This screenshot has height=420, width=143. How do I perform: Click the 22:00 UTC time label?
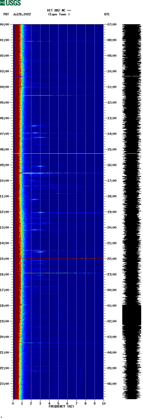112,259
